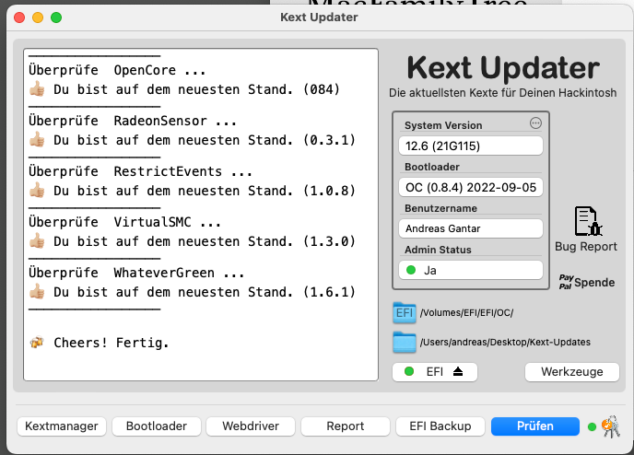Screen dimensions: 634x455
Task: Click the ellipsis icon beside System Version
Action: pyautogui.click(x=535, y=122)
